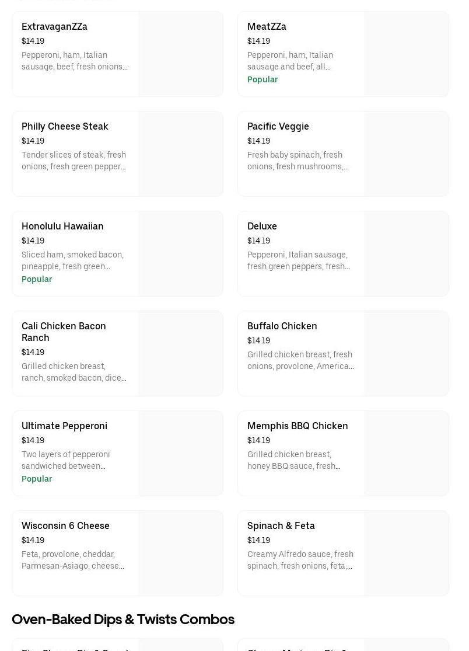469x651 pixels.
Task: Open the Honolulu Hawaiian pizza
Action: coord(62,226)
